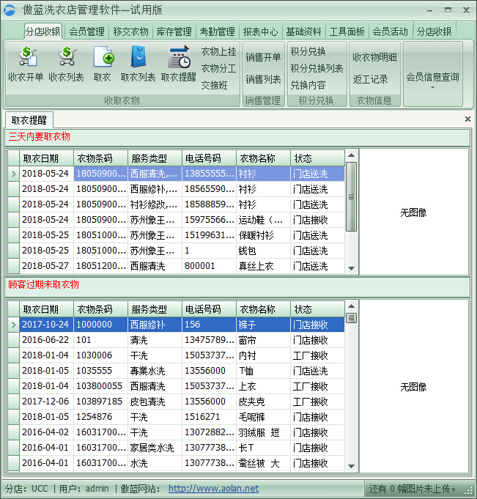Open the 库存管理 ribbon tab
Screen dimensions: 477x499
174,32
